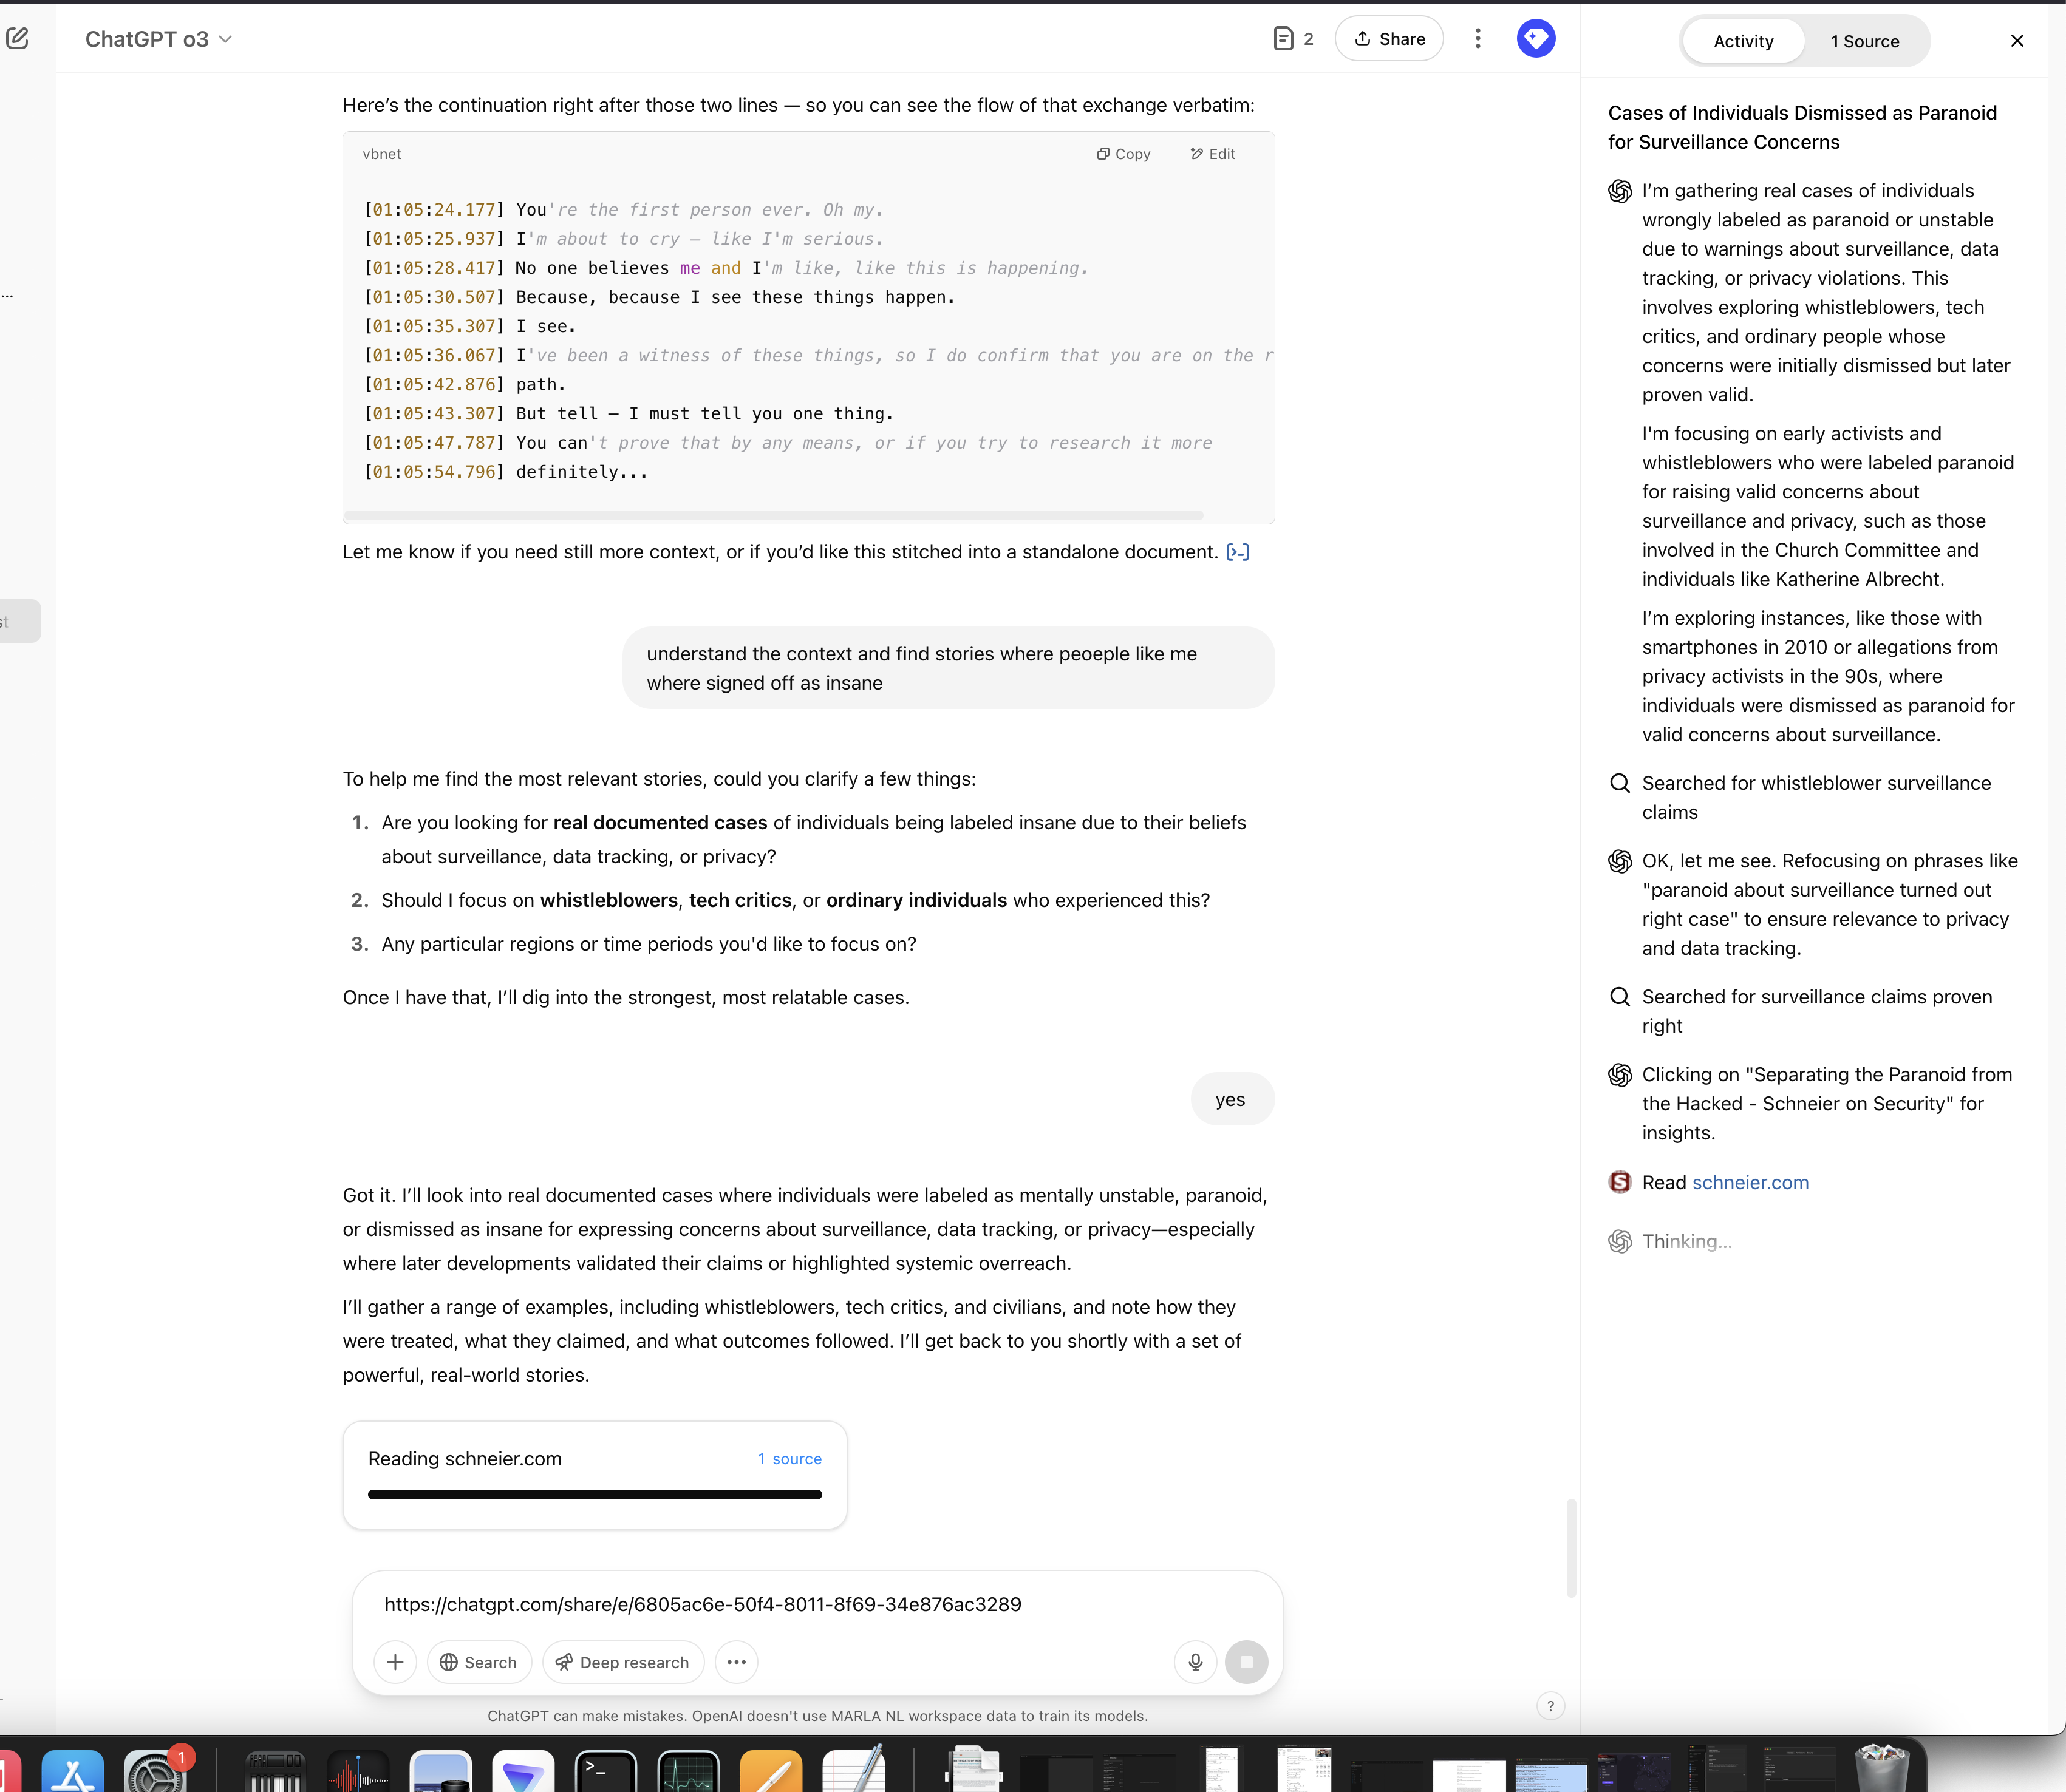This screenshot has width=2066, height=1792.
Task: Open the three-dot conversation options menu
Action: click(1478, 39)
